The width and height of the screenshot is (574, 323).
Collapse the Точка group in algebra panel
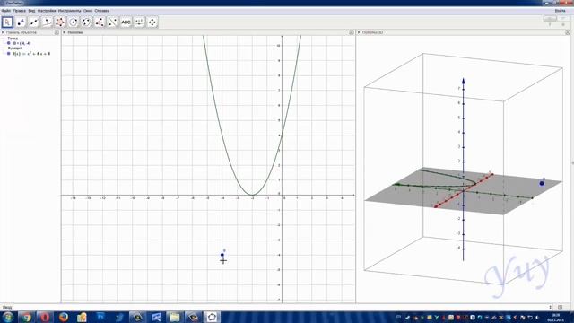[x=13, y=38]
